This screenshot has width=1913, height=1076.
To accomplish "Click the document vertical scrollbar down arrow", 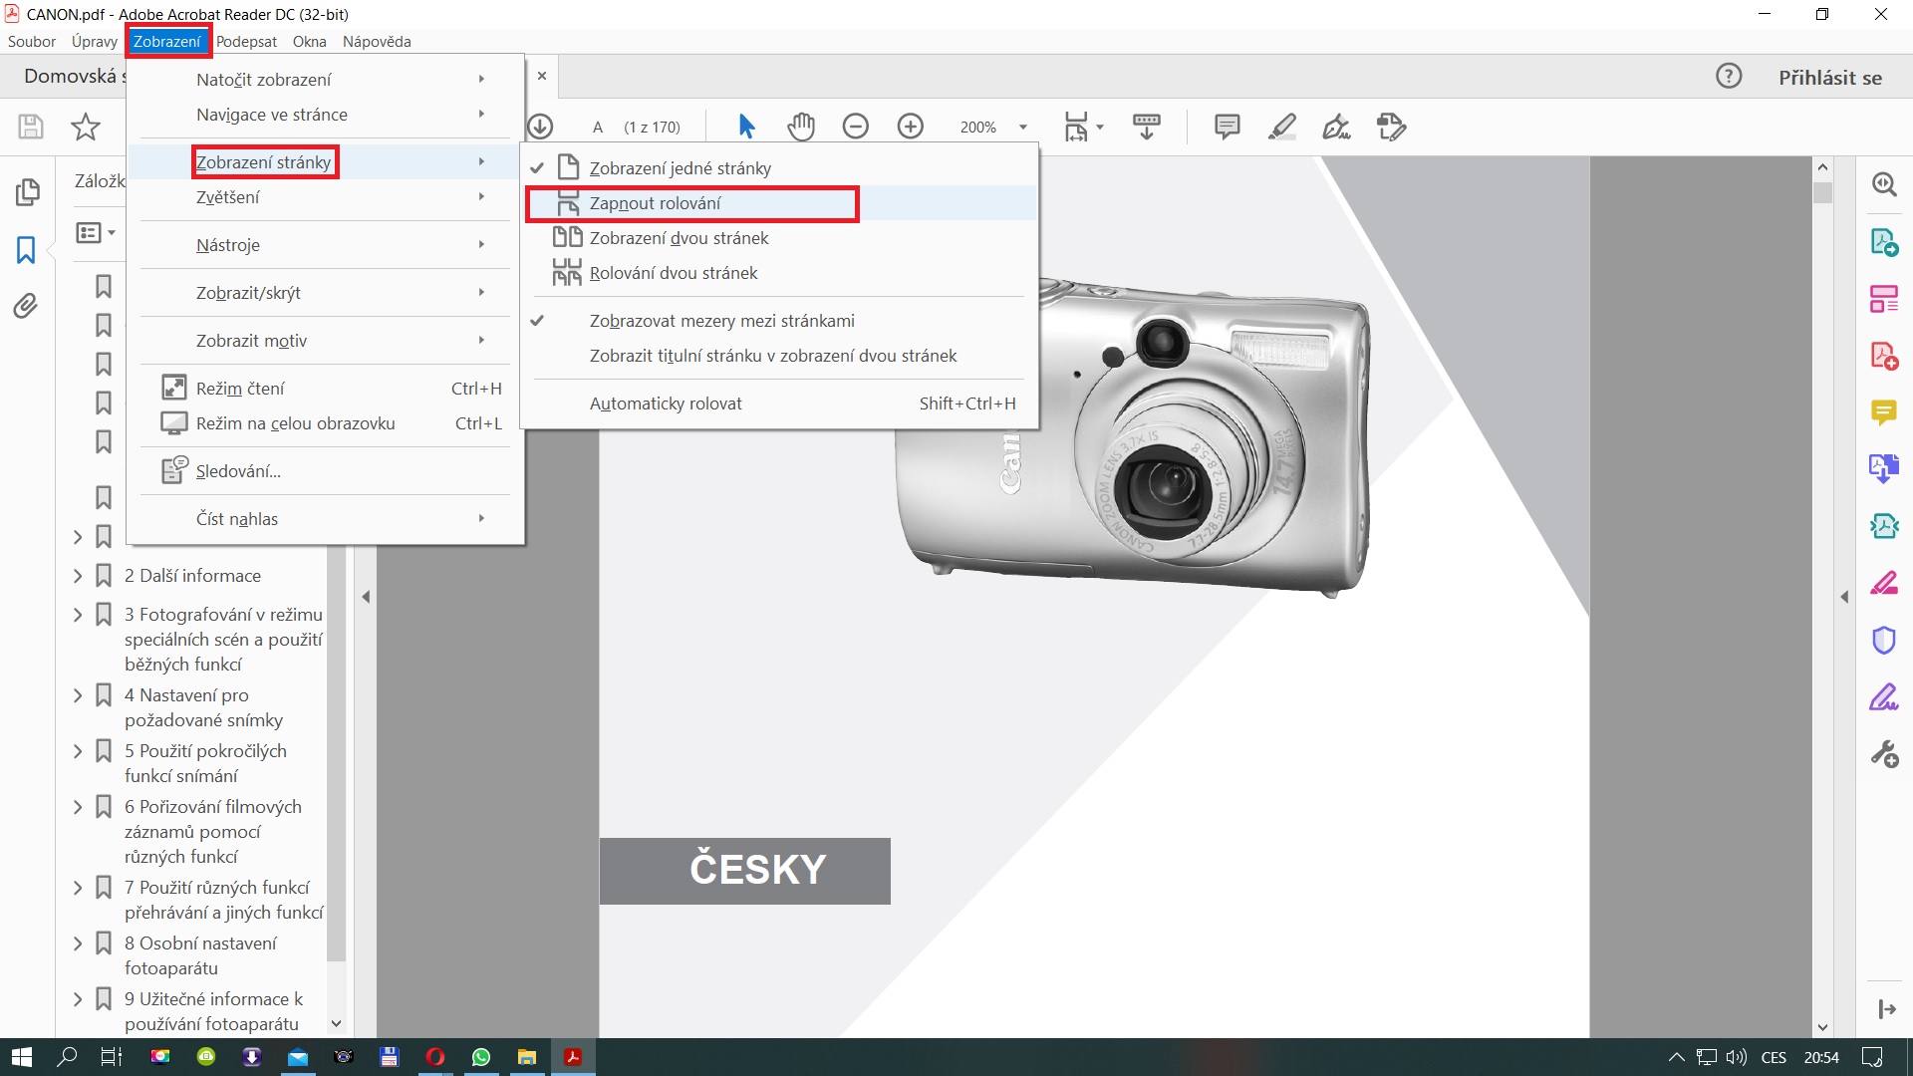I will point(1822,1027).
